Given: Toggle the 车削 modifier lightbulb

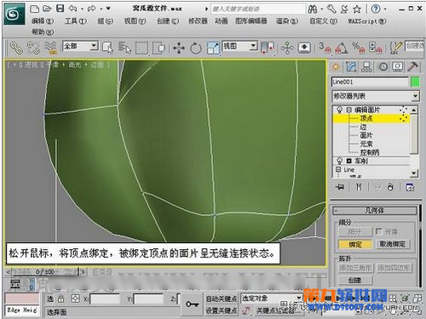Looking at the screenshot, I should 339,161.
